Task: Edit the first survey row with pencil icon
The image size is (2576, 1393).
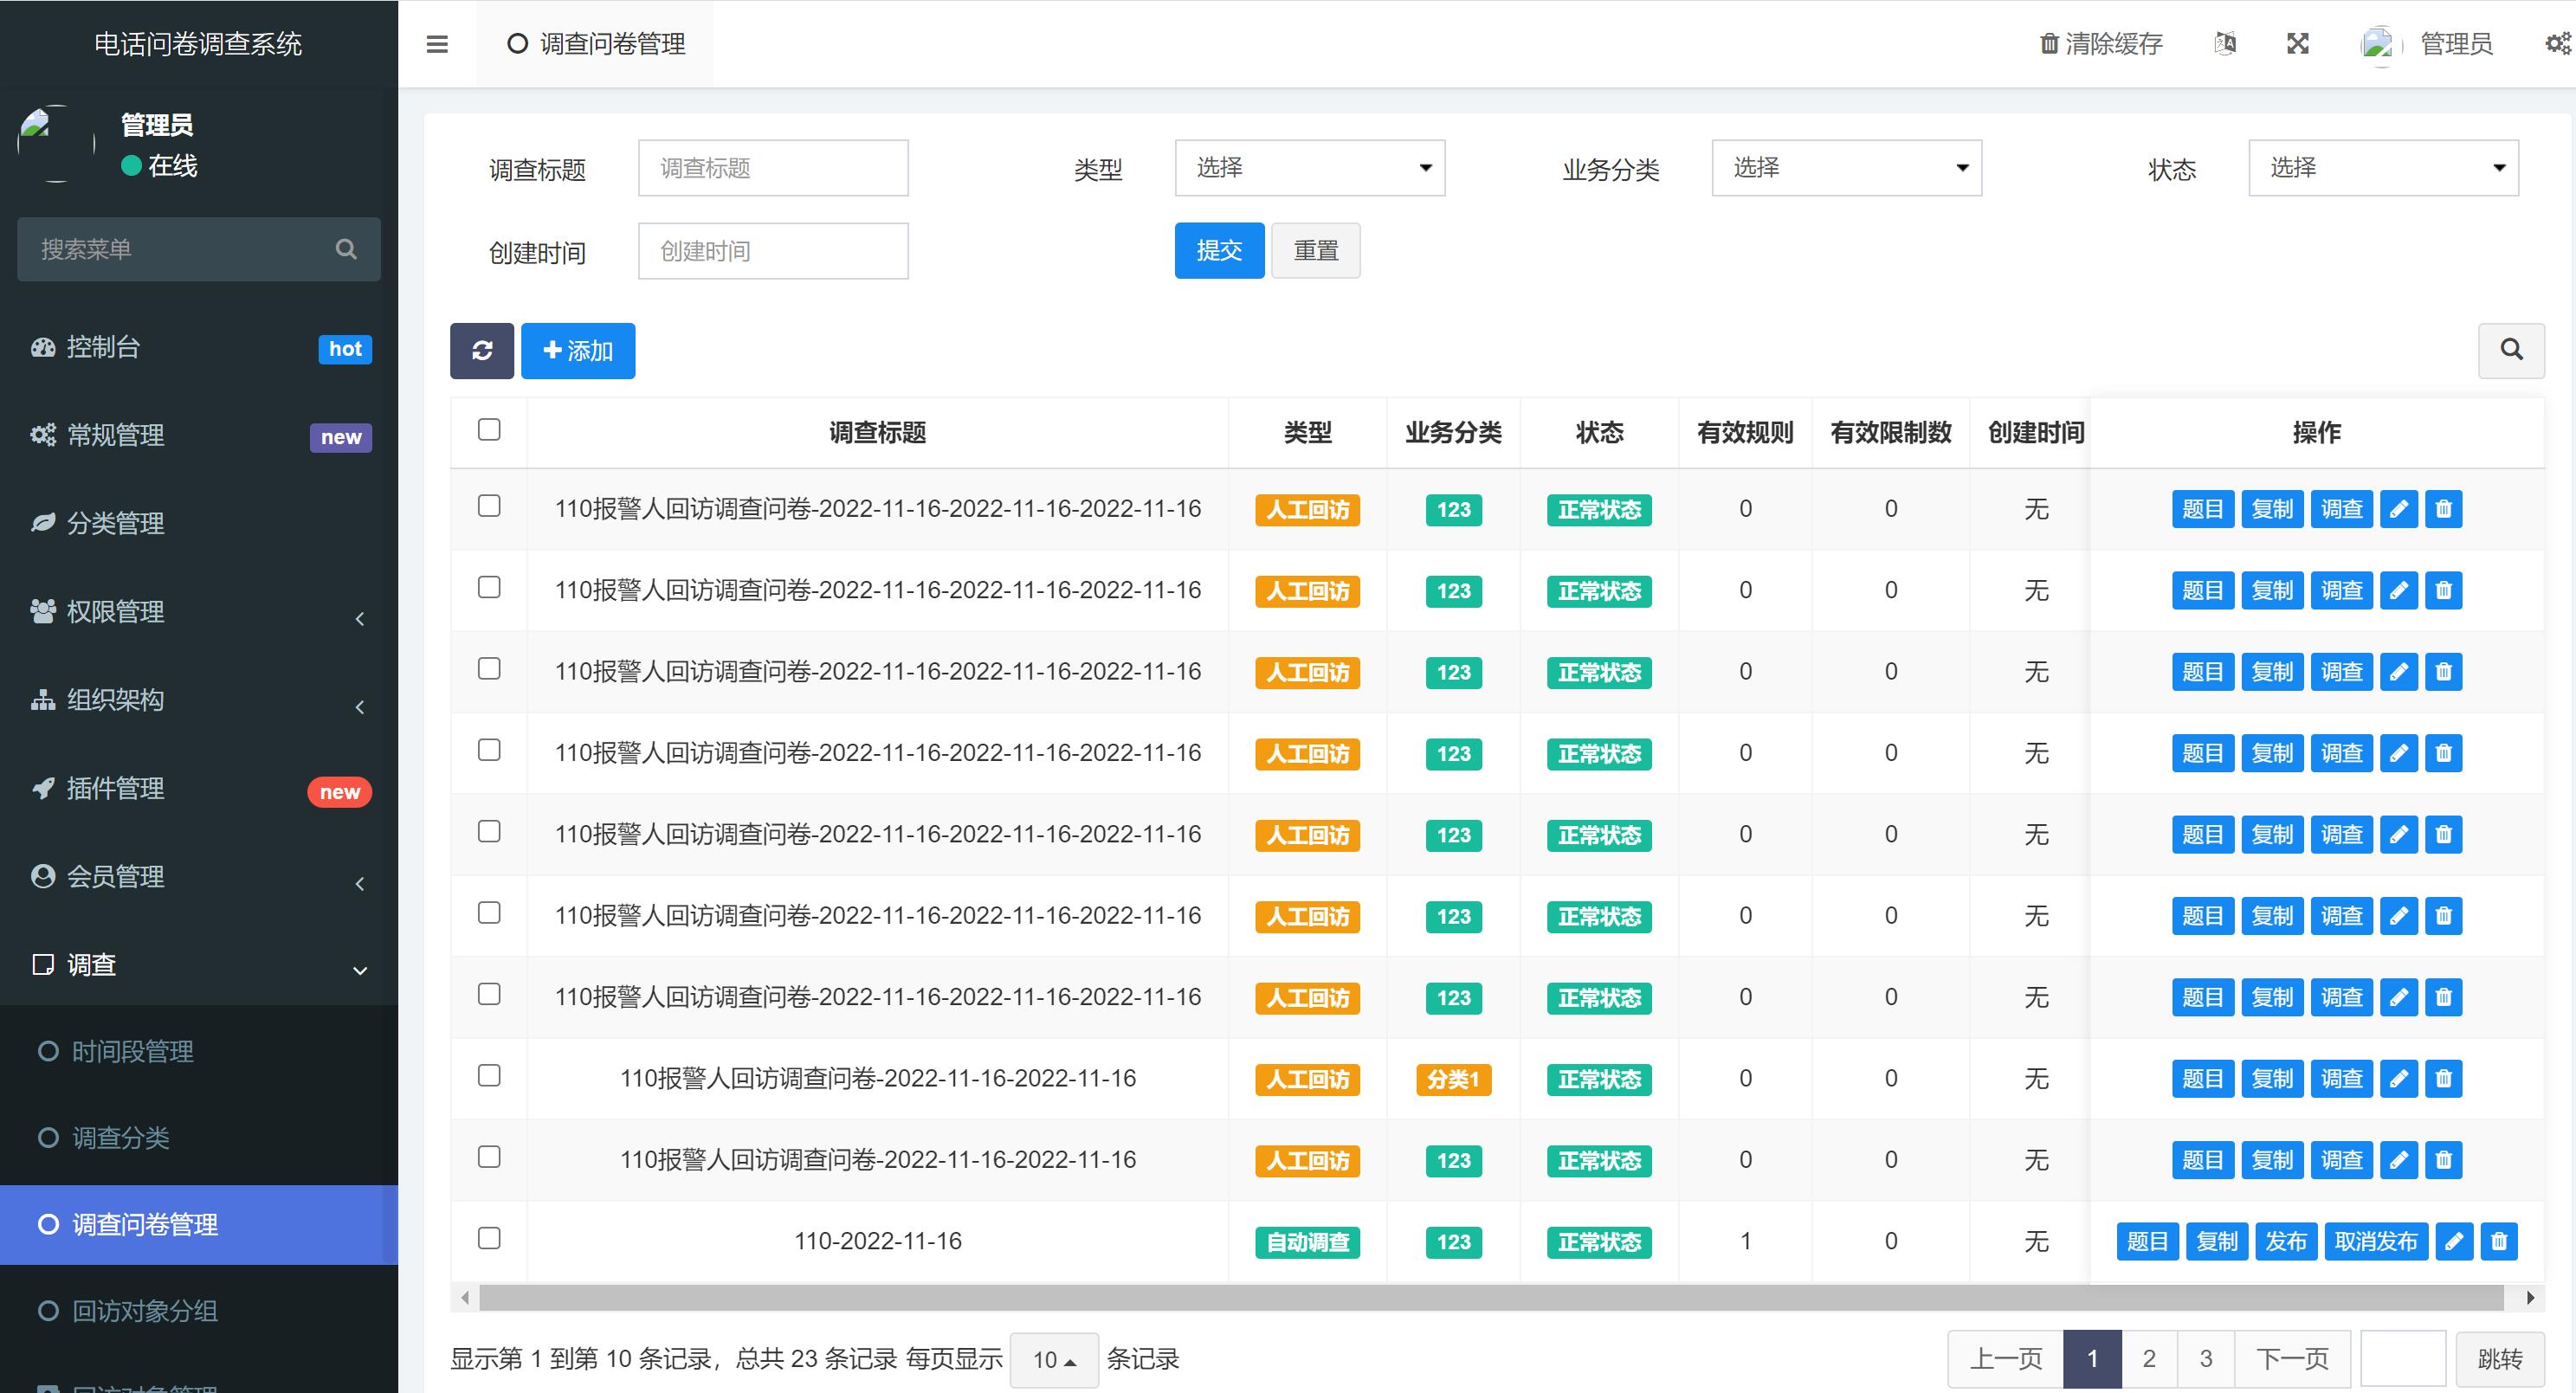Action: (2398, 509)
